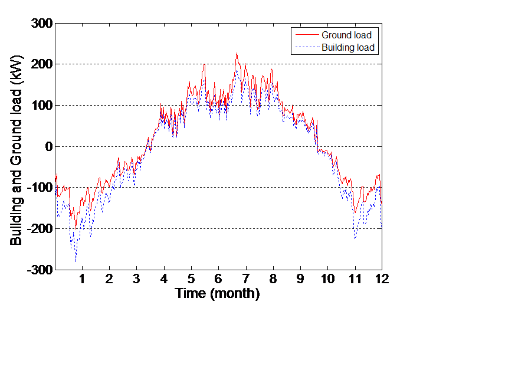Select the red Ground load legend line sample
The image size is (528, 380).
coord(307,35)
